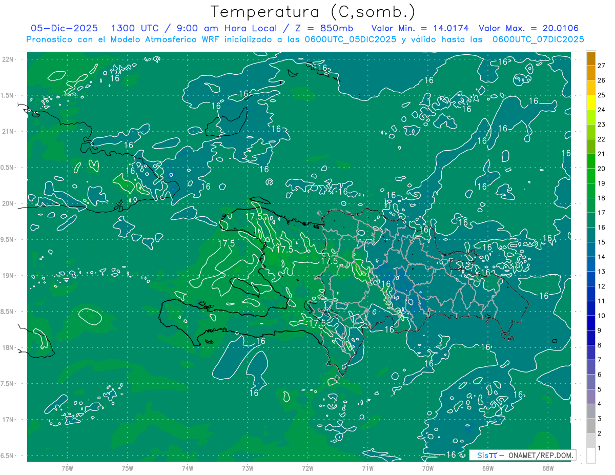Click the 17N latitude axis label
The height and width of the screenshot is (475, 615).
[8, 420]
